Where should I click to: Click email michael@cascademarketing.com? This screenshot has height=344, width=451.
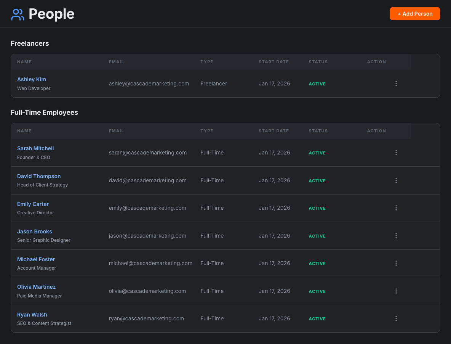[x=150, y=263]
